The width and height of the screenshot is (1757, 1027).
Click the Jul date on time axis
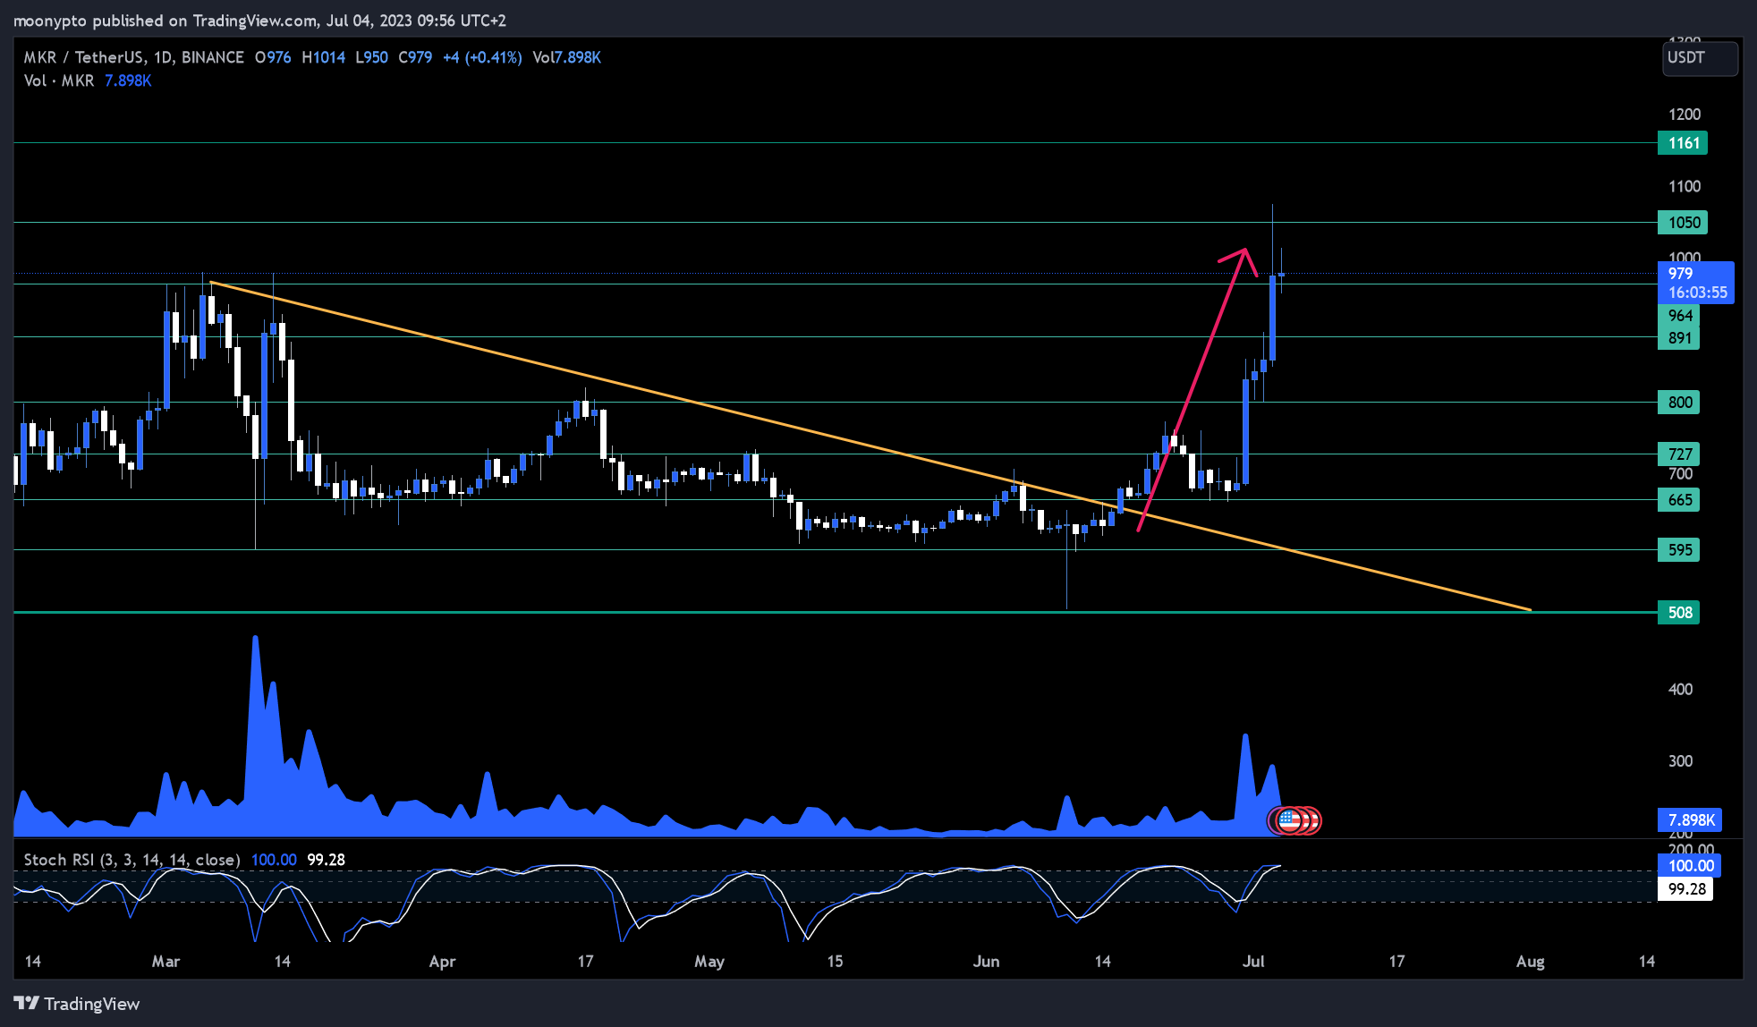tap(1253, 962)
